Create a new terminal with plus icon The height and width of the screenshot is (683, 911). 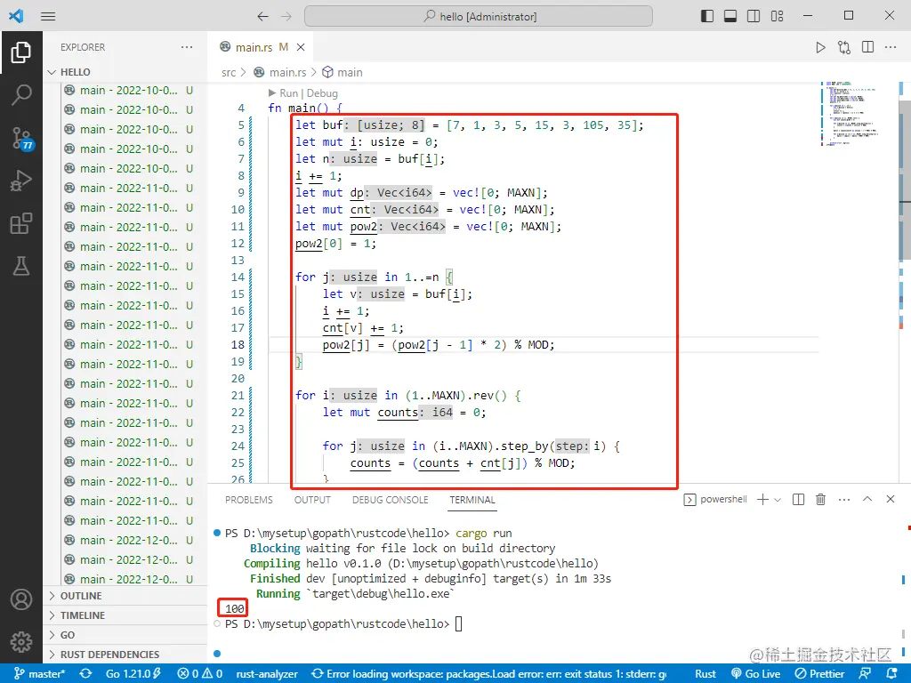[x=762, y=500]
